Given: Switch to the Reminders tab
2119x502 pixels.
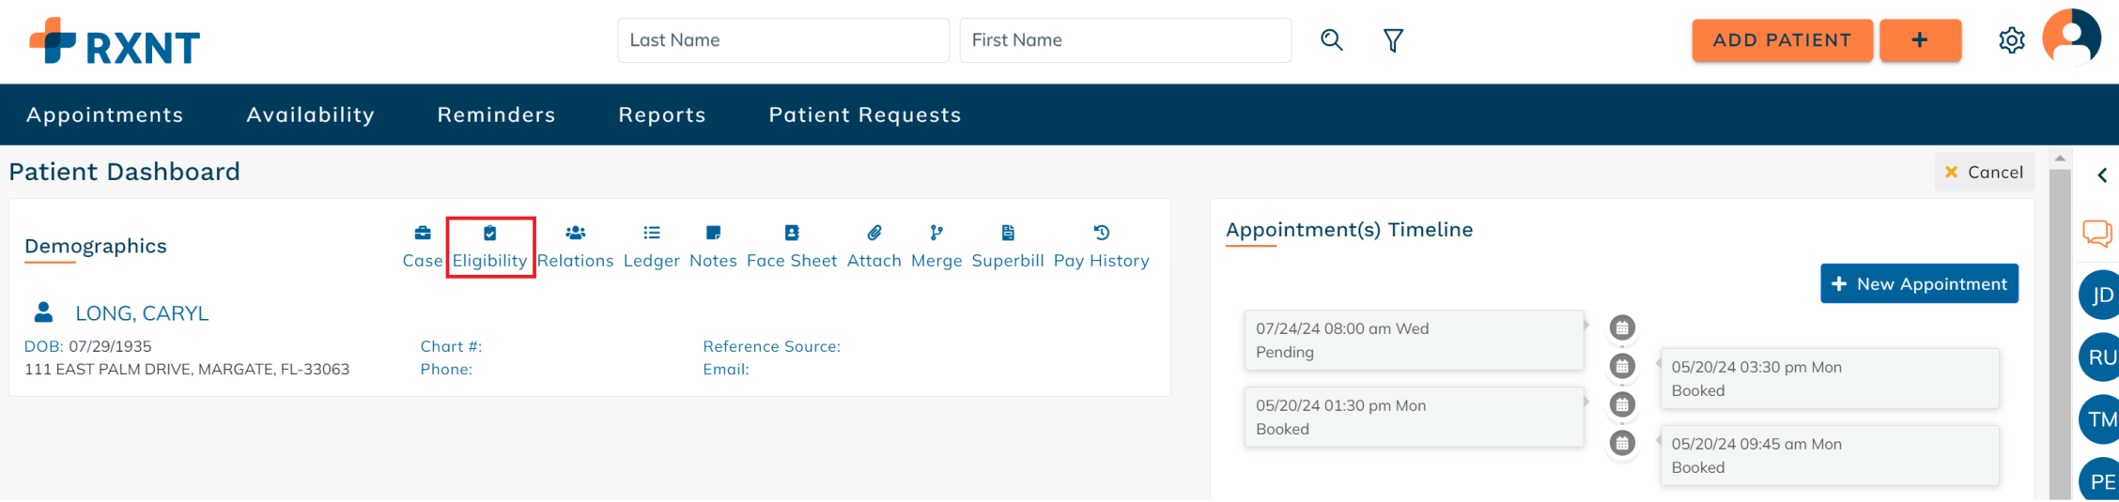Looking at the screenshot, I should [x=496, y=114].
